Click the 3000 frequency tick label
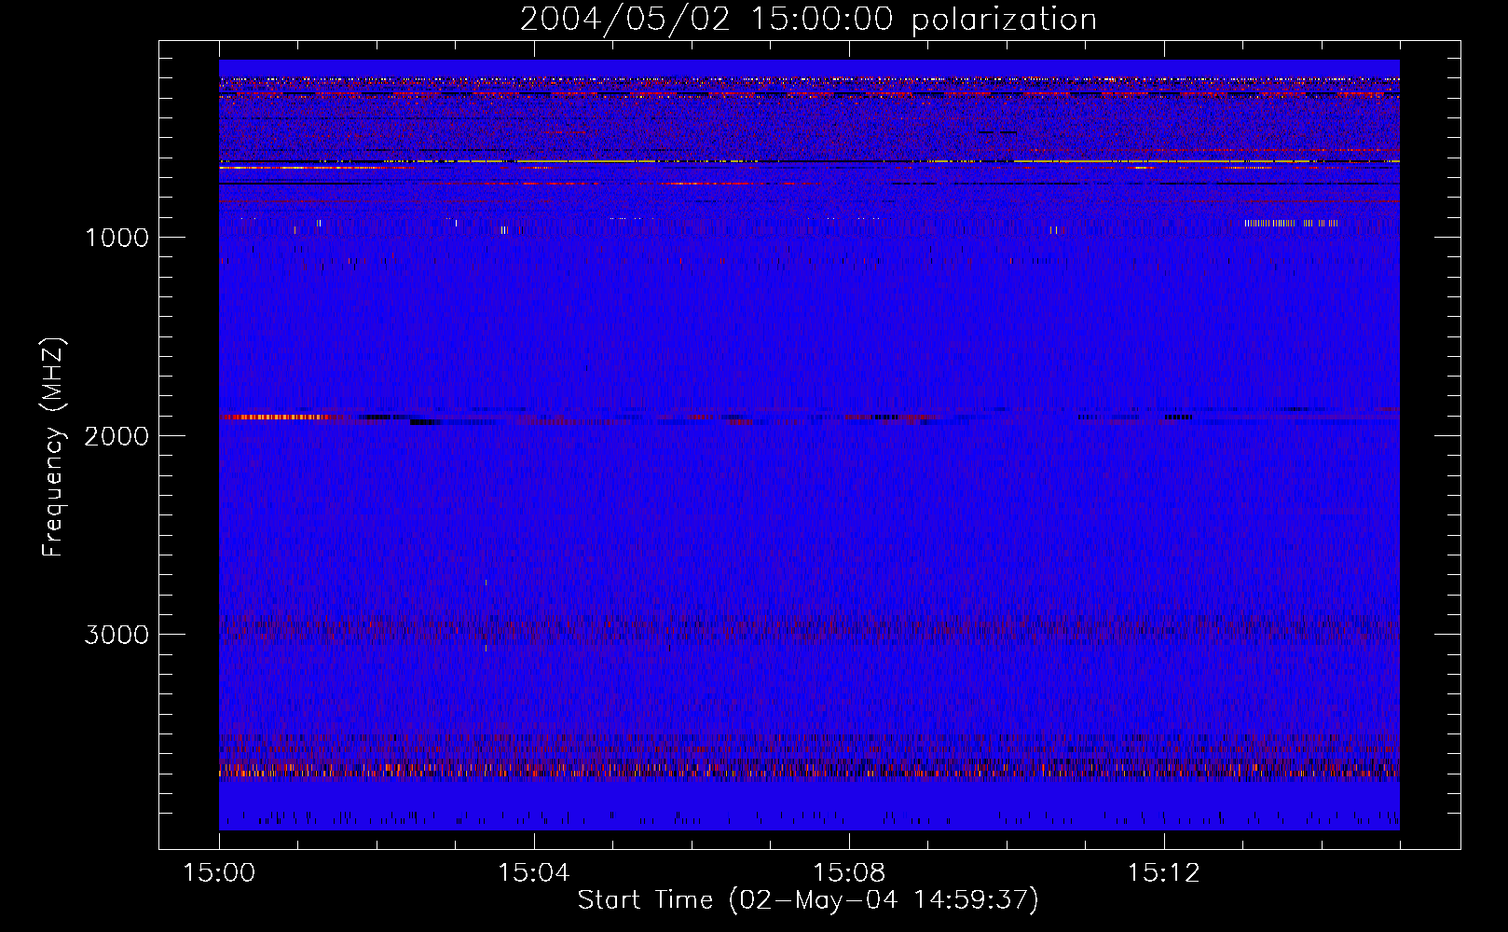Image resolution: width=1508 pixels, height=932 pixels. [x=117, y=635]
